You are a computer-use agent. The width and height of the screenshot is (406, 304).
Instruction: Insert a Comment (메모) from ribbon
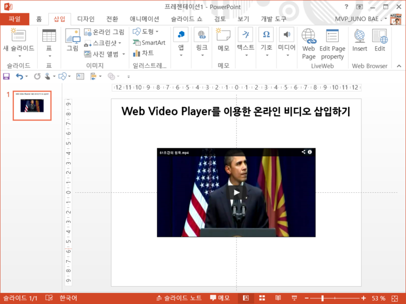point(223,35)
